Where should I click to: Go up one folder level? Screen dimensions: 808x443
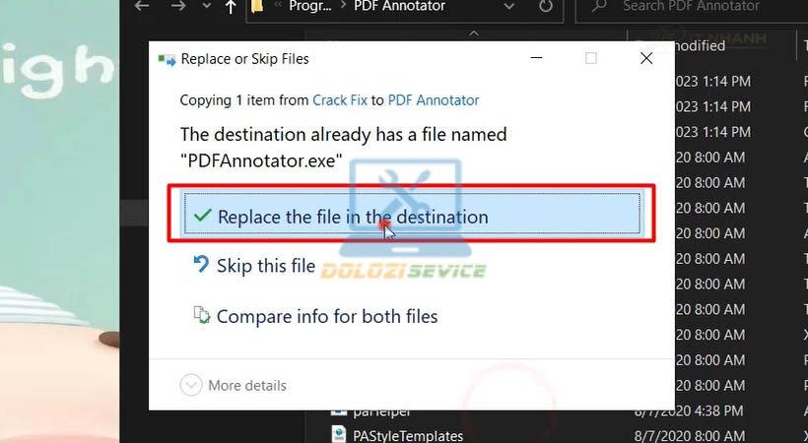pyautogui.click(x=231, y=6)
